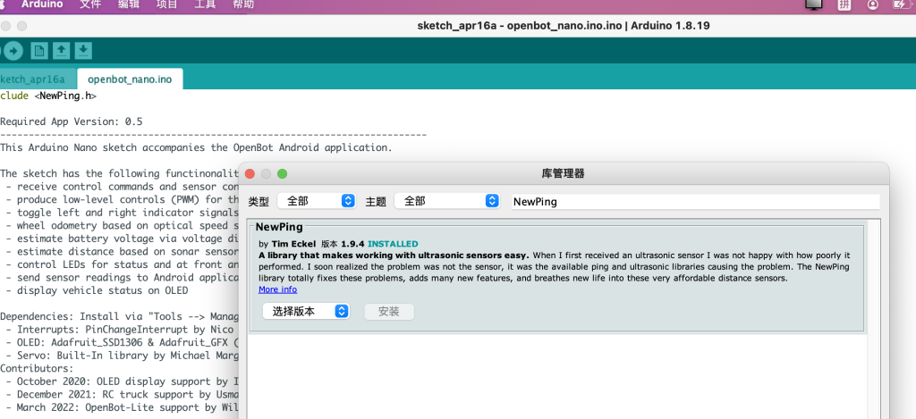
Task: Create a new sketch with document icon
Action: tap(39, 51)
